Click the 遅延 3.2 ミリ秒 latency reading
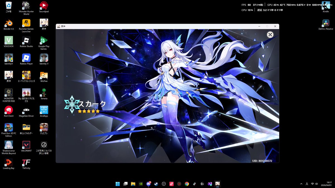This screenshot has height=188, width=335. (265, 10)
